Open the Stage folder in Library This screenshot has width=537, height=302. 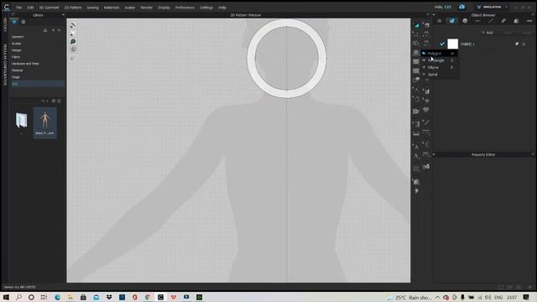pyautogui.click(x=15, y=77)
